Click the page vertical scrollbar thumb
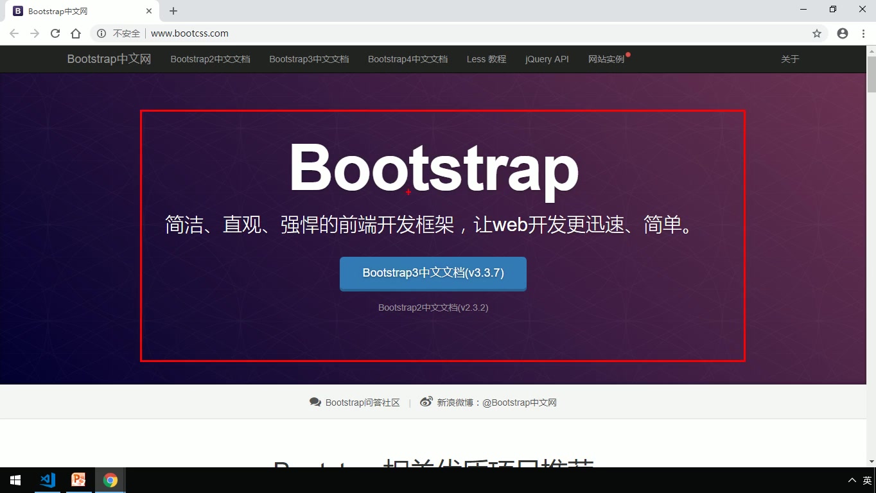This screenshot has width=876, height=493. pyautogui.click(x=871, y=74)
